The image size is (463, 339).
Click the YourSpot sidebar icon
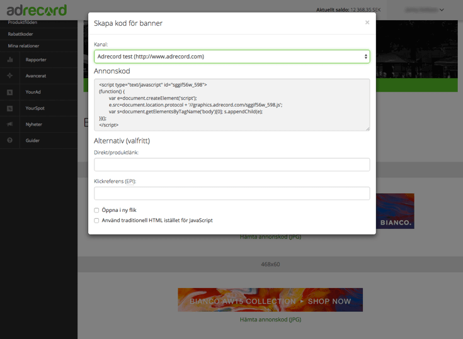pyautogui.click(x=10, y=109)
